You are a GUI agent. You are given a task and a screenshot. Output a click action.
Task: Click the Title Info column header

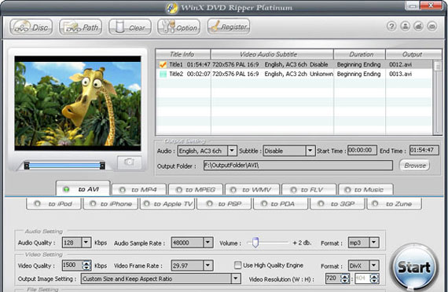[183, 54]
